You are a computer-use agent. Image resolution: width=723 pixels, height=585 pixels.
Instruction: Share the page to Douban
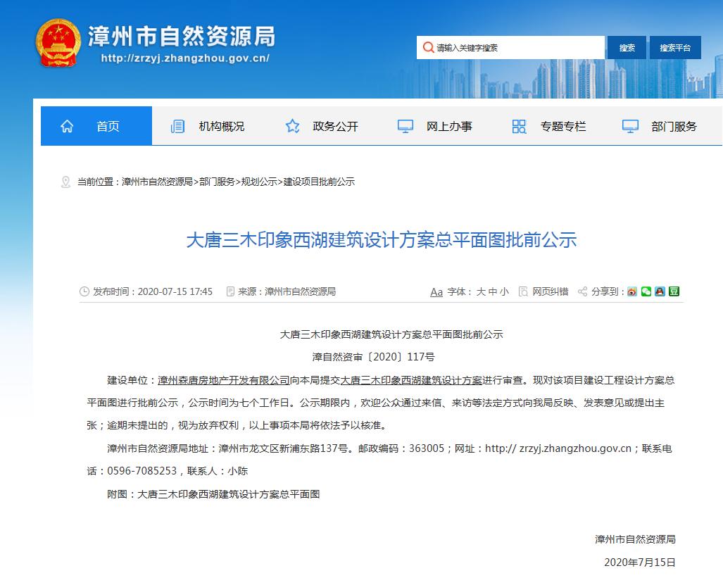point(674,291)
